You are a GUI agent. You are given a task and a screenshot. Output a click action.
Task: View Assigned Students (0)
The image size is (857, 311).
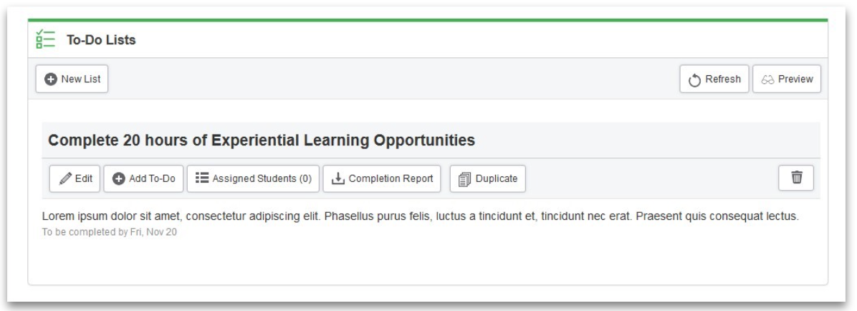(x=253, y=178)
